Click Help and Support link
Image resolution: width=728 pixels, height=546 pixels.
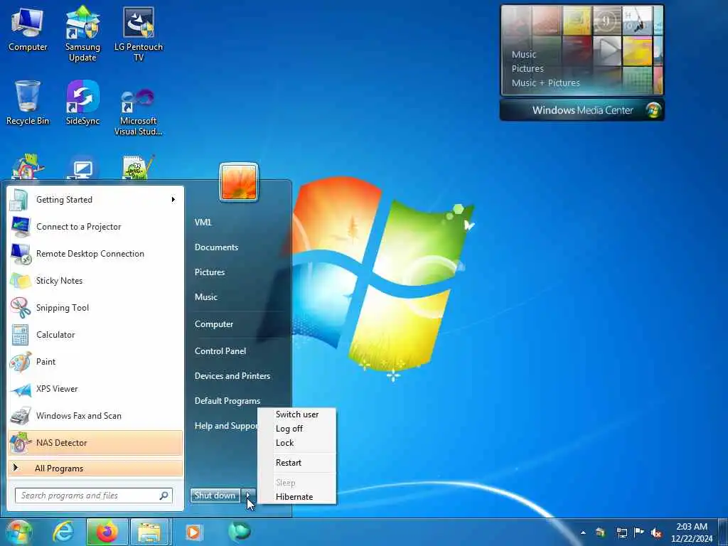click(225, 426)
